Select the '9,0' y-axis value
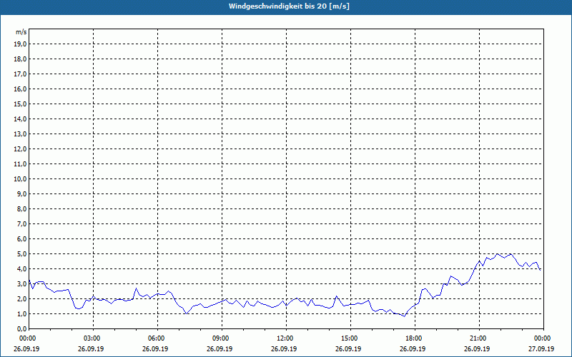The width and height of the screenshot is (572, 357). click(21, 193)
